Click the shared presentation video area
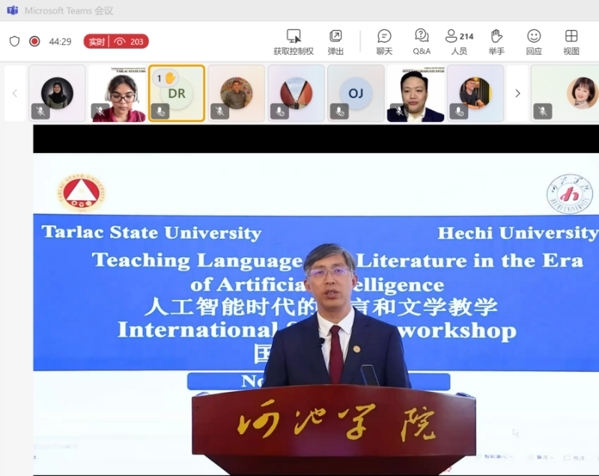 (315, 300)
